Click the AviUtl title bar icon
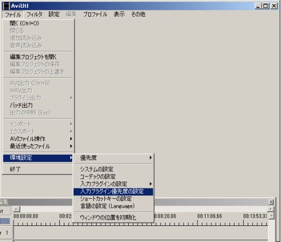 click(6, 6)
